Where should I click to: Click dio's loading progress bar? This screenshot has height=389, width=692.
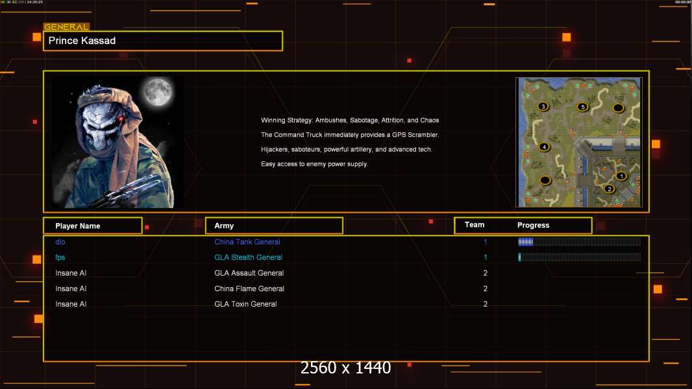[579, 241]
